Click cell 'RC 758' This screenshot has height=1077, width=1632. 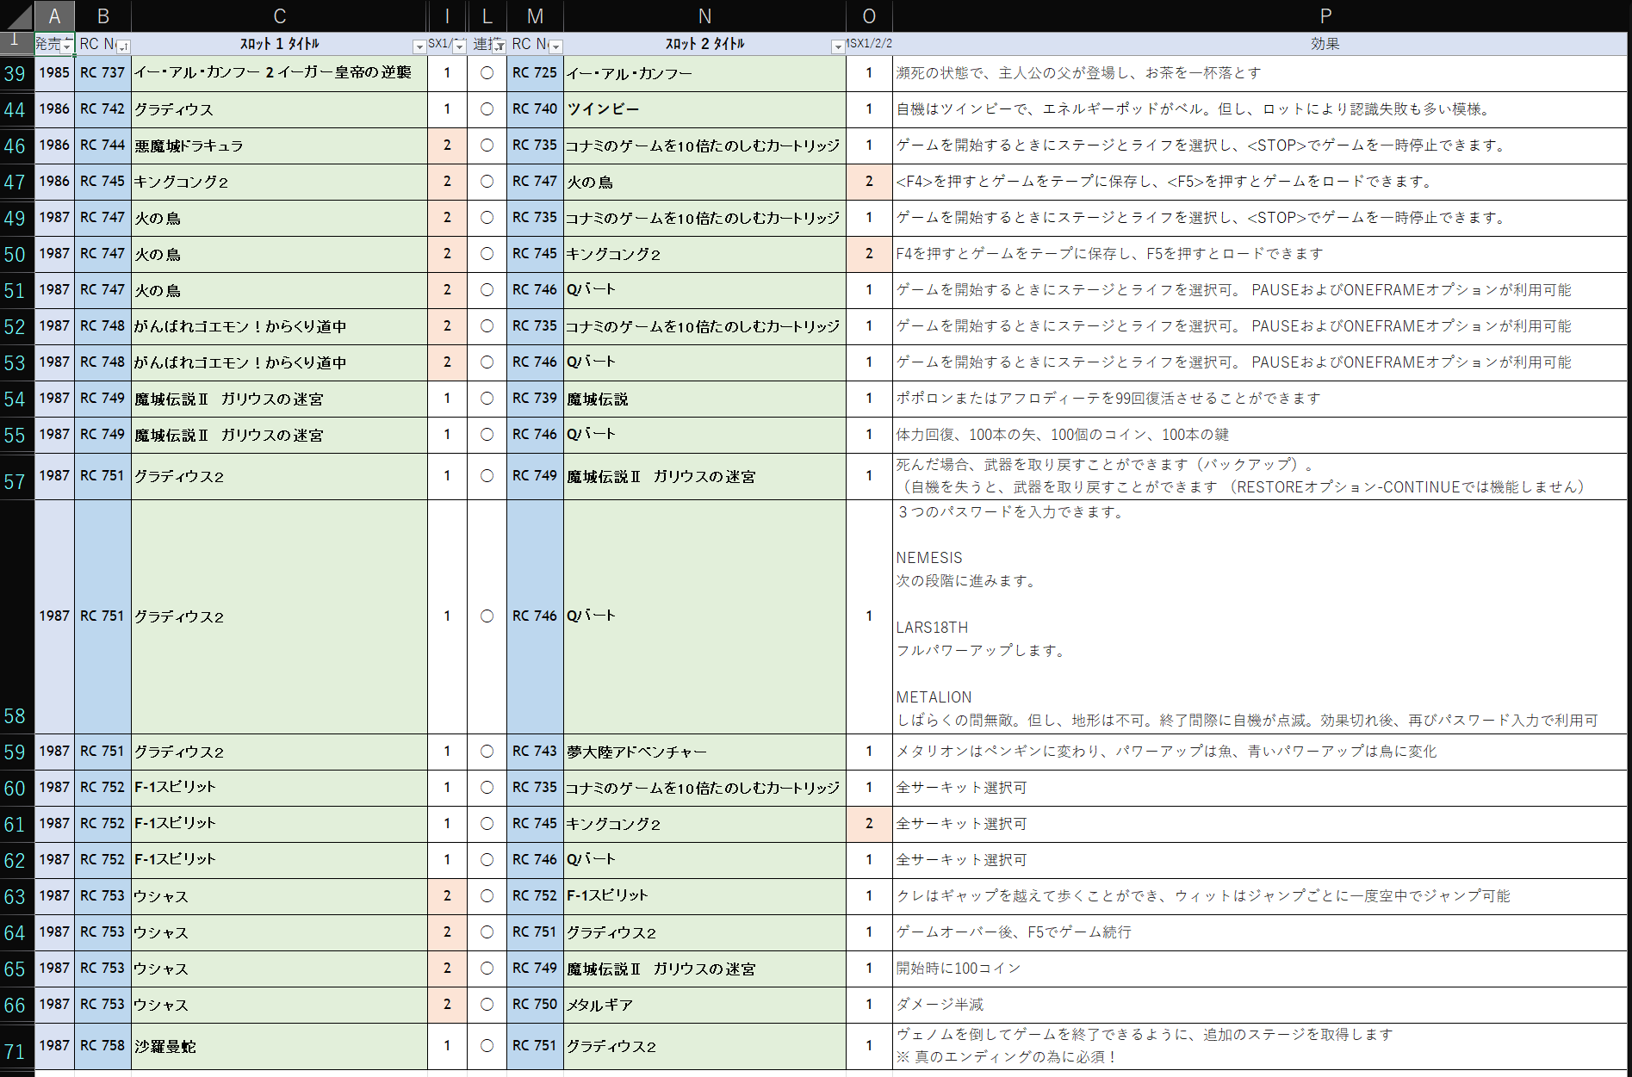pos(103,1047)
